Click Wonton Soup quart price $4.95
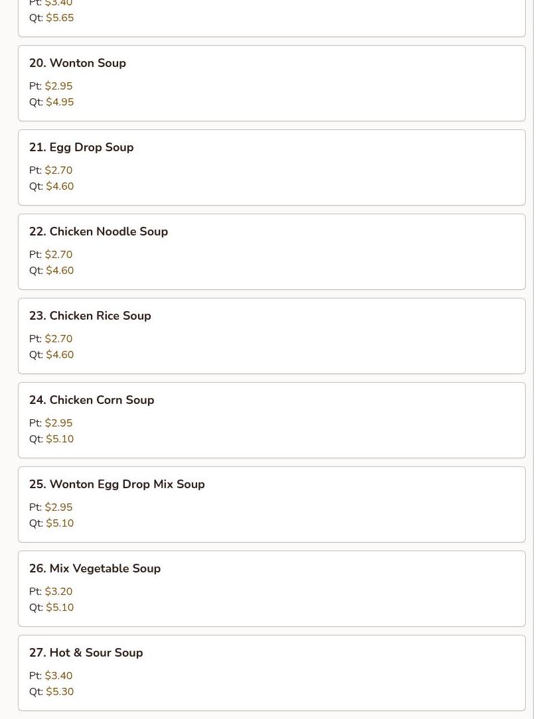The image size is (547, 719). coord(60,101)
